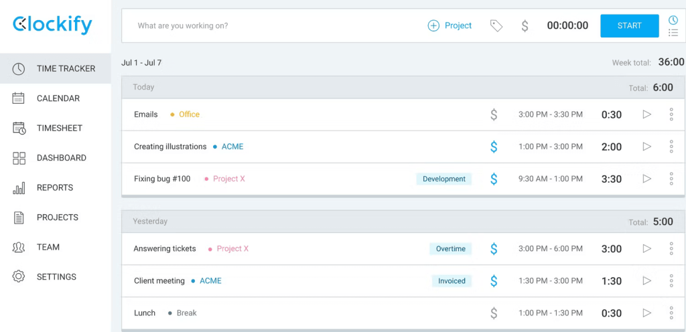Click the Invoiced tag on Client meeting

click(452, 281)
